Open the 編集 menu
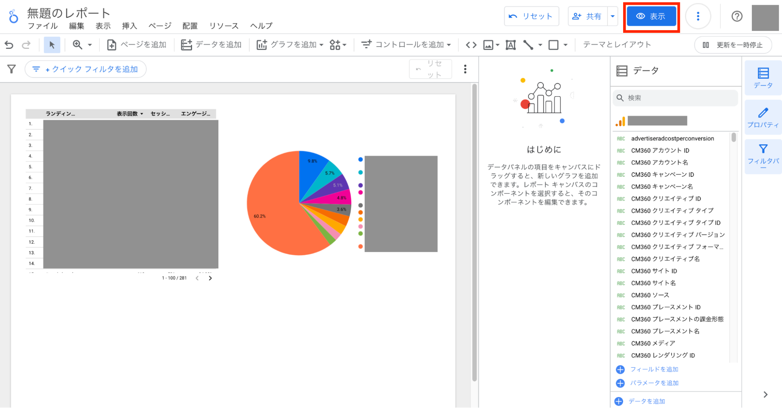 [77, 26]
